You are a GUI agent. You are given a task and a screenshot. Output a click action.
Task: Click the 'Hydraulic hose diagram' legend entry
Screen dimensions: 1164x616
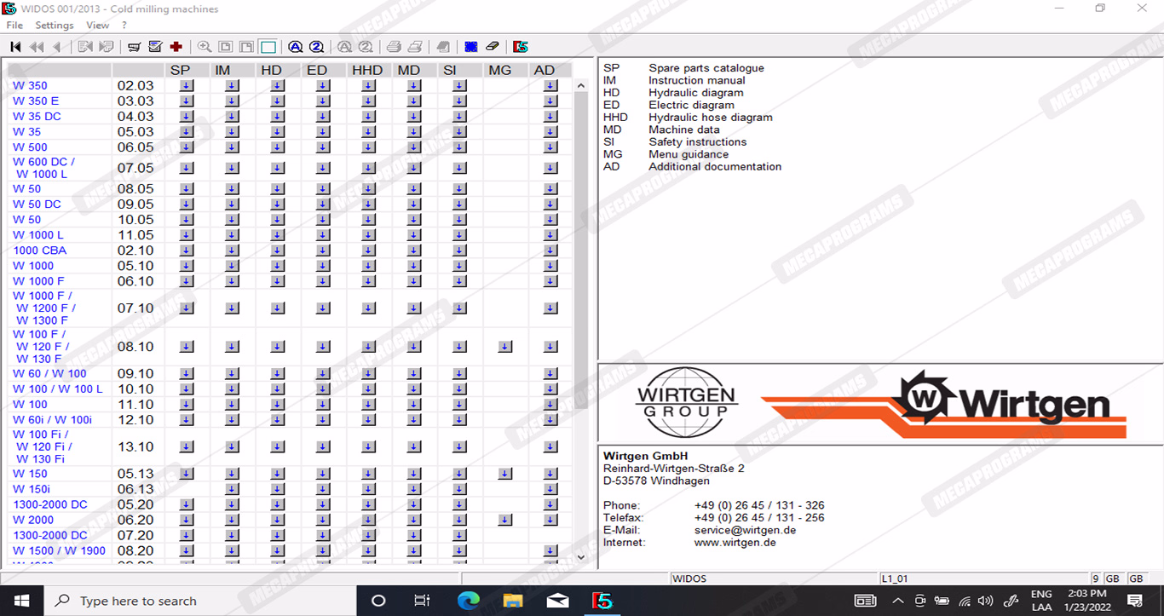[711, 118]
